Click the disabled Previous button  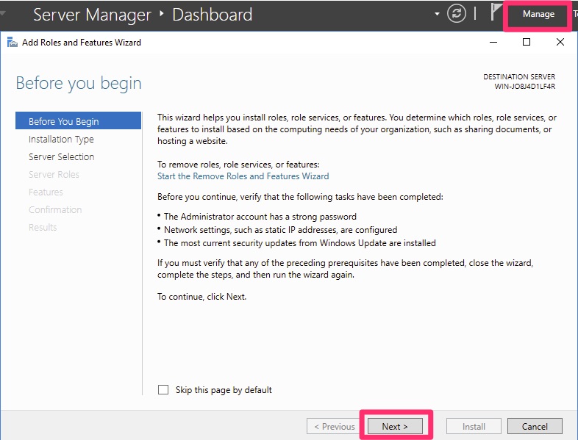[x=334, y=426]
